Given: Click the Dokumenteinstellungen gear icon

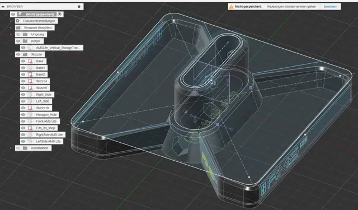Looking at the screenshot, I should (x=18, y=21).
